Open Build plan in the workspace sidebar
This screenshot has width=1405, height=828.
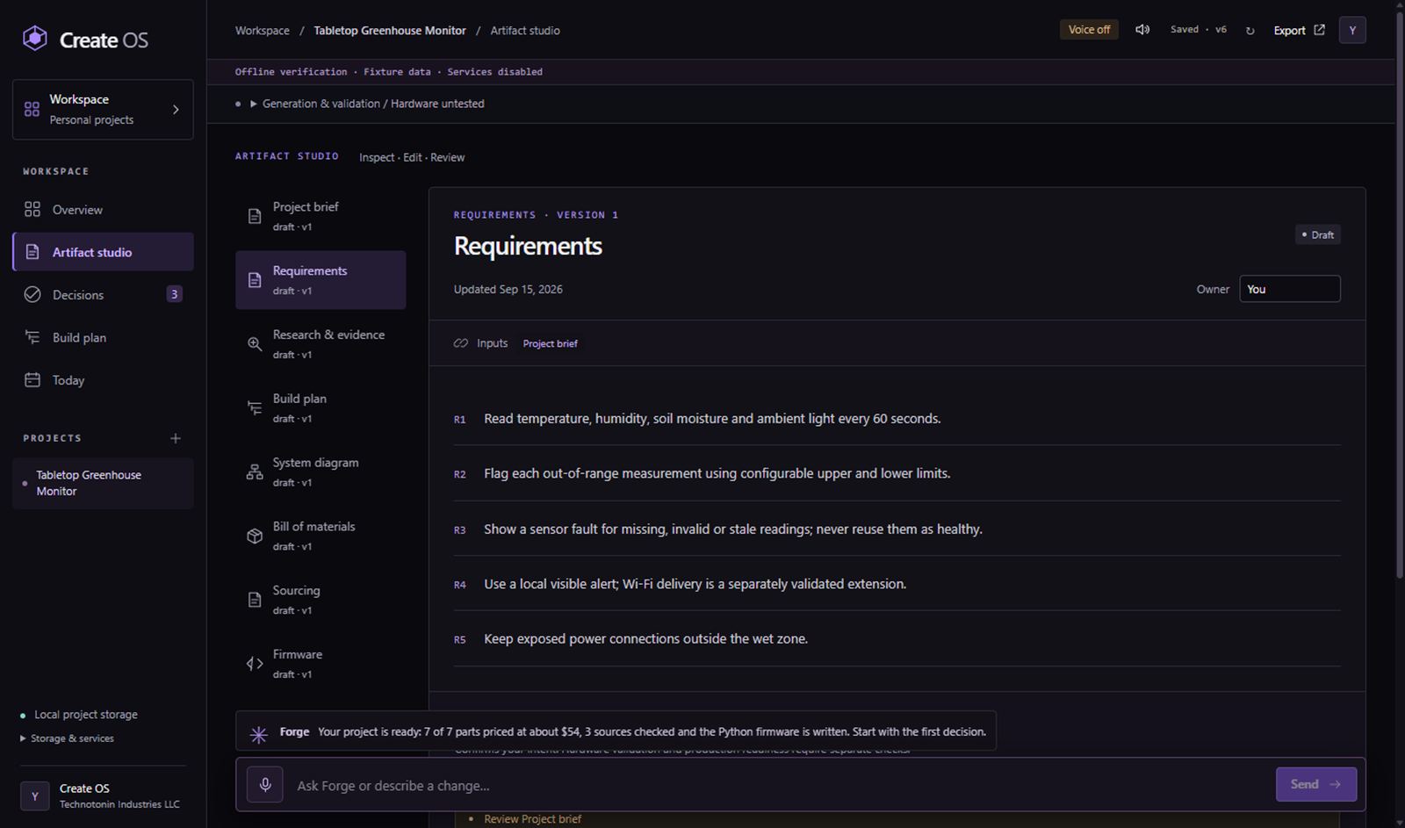103,337
